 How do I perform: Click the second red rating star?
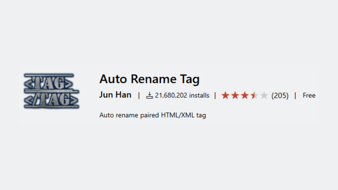[x=235, y=95]
